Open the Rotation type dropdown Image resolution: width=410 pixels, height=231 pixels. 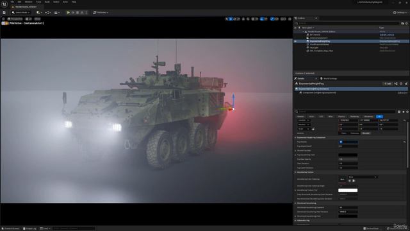pyautogui.click(x=304, y=124)
